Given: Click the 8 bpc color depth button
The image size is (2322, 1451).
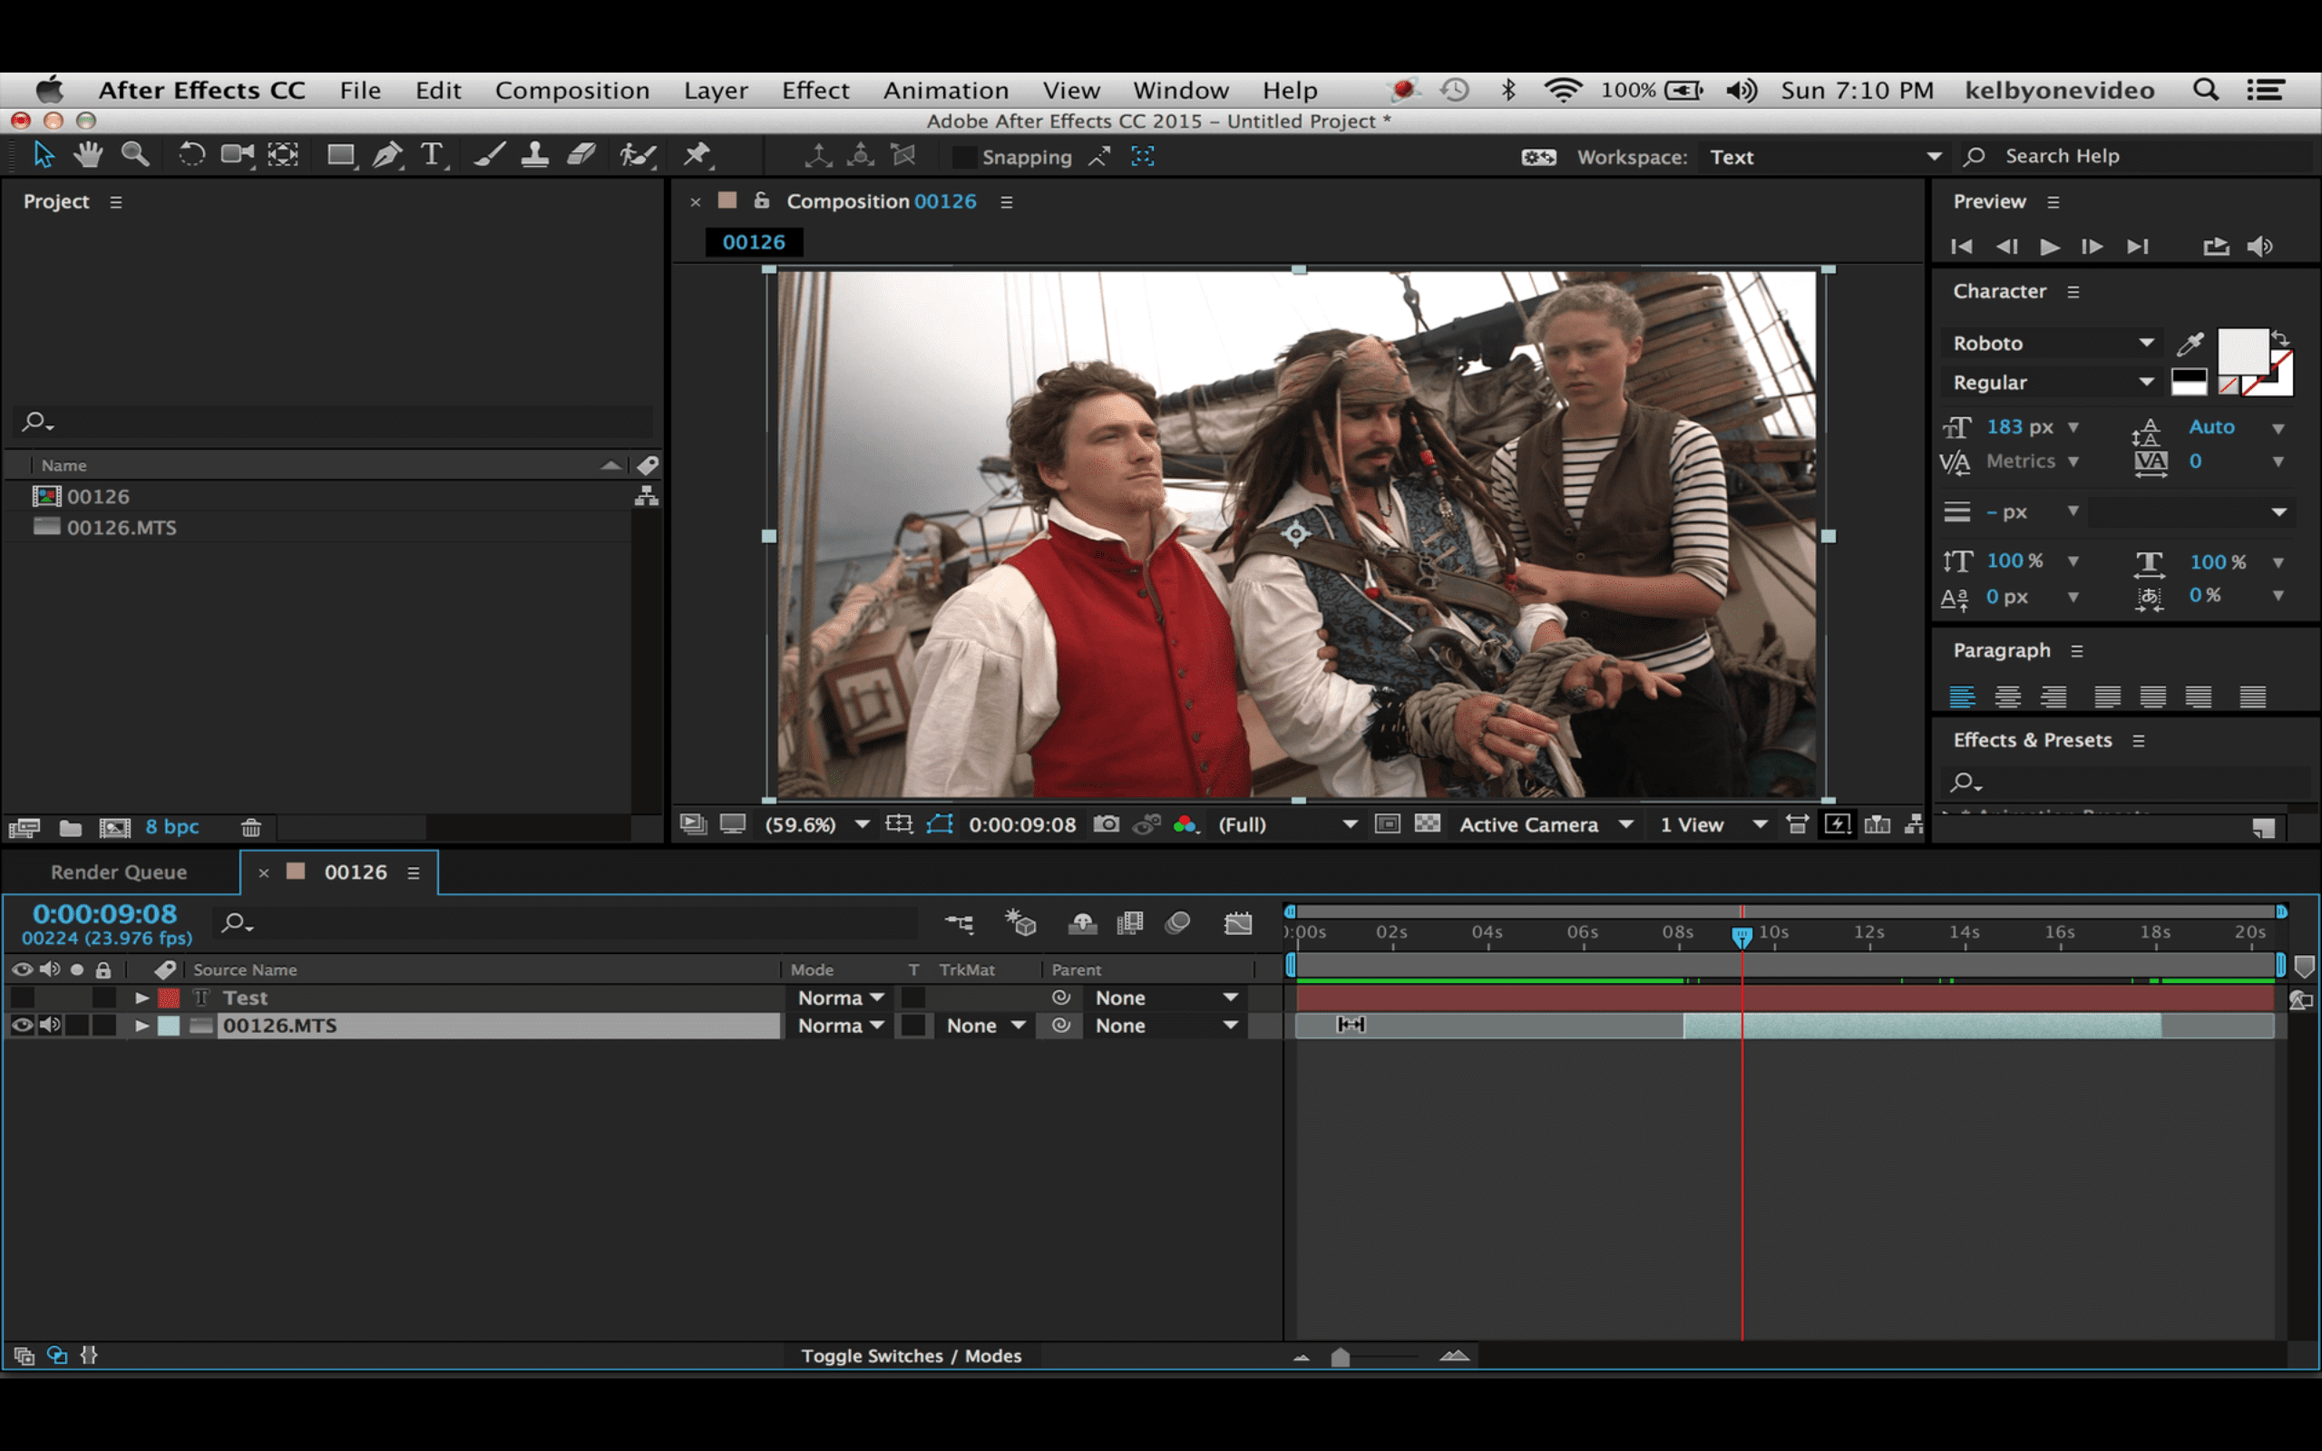Looking at the screenshot, I should 172,826.
